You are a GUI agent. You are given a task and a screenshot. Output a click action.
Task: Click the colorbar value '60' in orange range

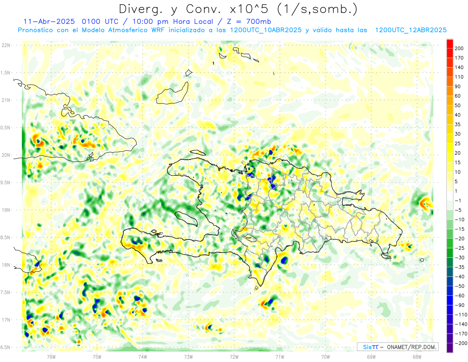click(458, 96)
